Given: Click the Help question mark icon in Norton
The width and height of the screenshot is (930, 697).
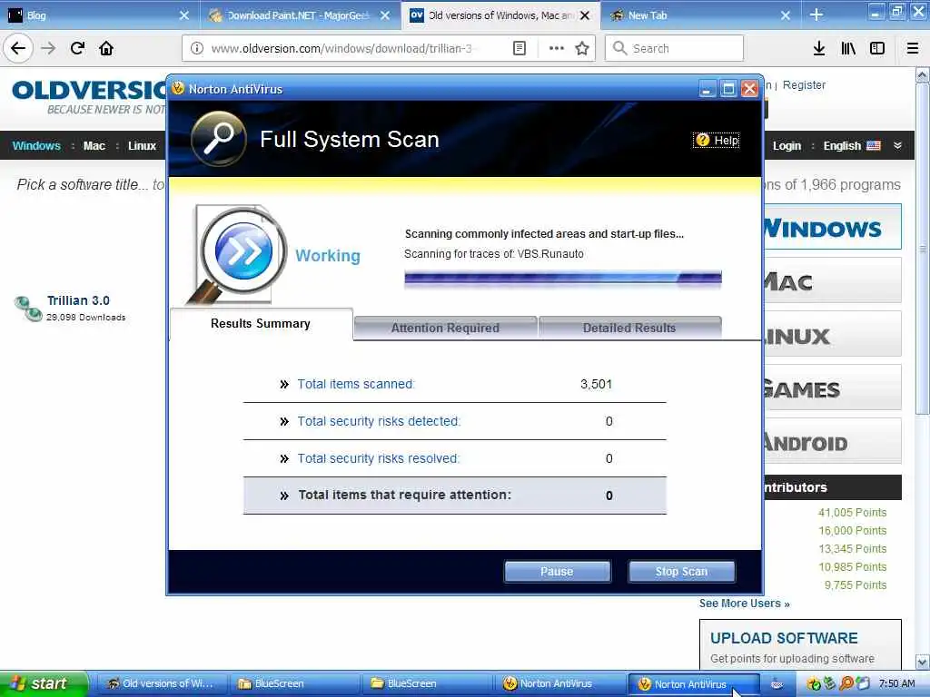Looking at the screenshot, I should [x=702, y=140].
